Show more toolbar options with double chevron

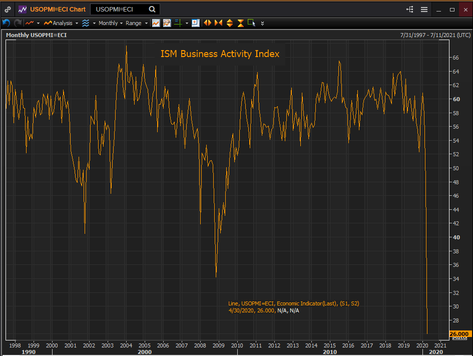point(263,23)
